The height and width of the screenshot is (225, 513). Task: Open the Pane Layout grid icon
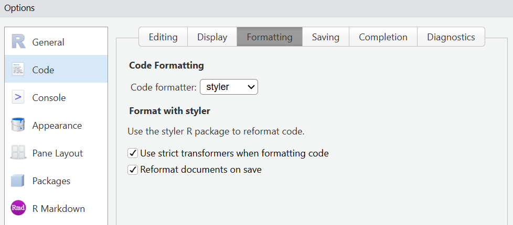coord(18,153)
